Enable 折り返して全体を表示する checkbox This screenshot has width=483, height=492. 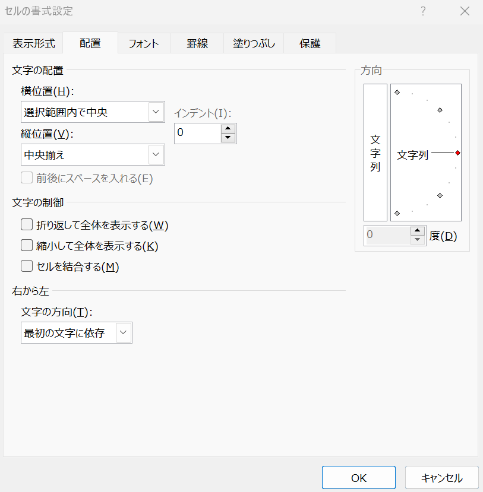point(26,225)
